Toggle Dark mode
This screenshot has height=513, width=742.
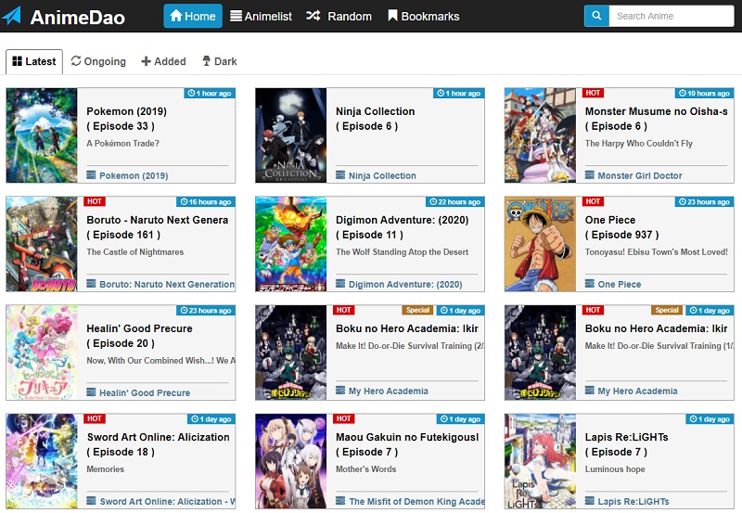(220, 61)
